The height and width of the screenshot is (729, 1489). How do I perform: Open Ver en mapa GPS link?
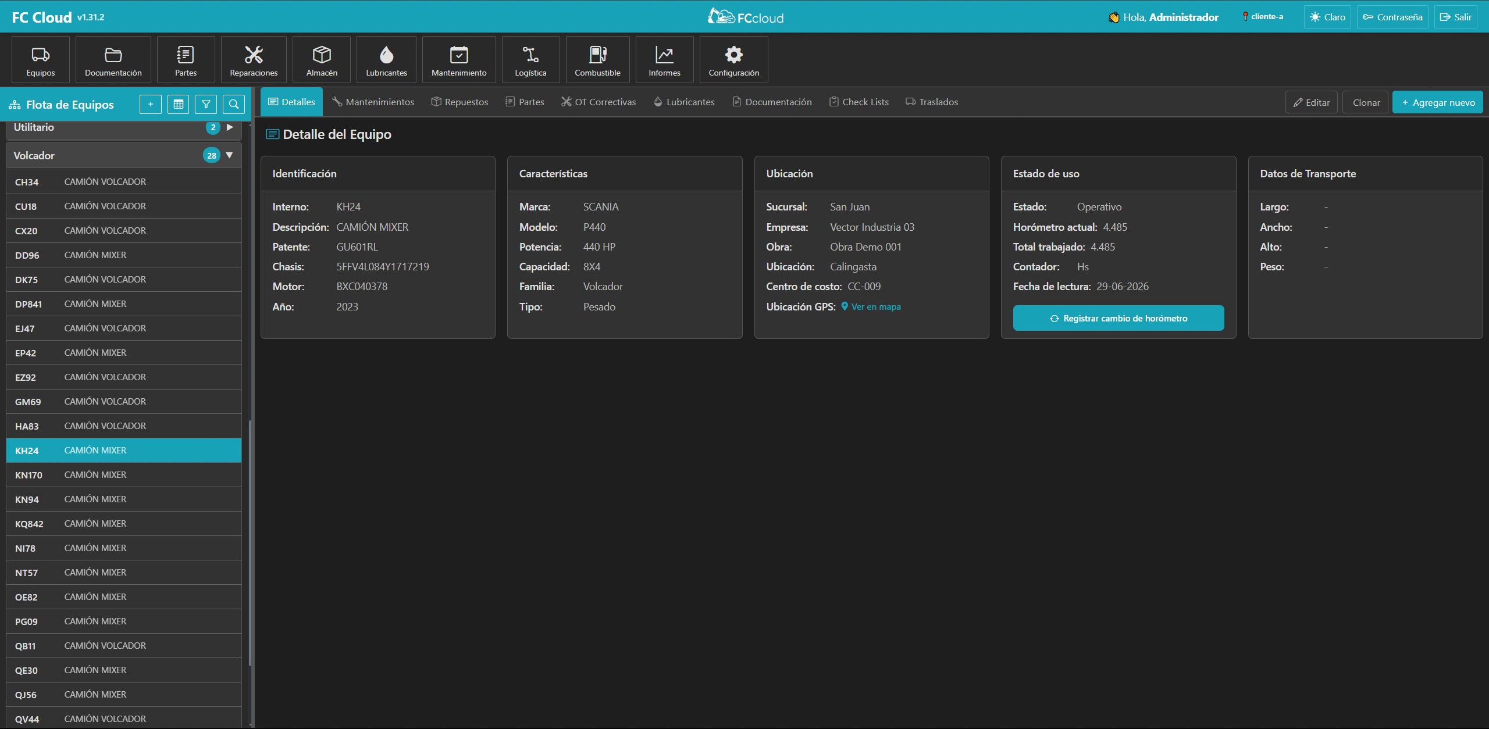[871, 306]
